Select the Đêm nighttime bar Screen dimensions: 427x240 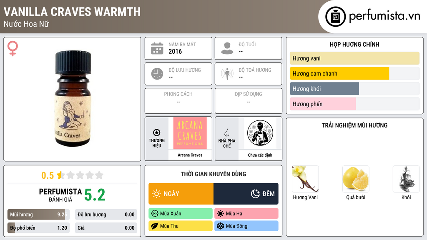pos(246,194)
